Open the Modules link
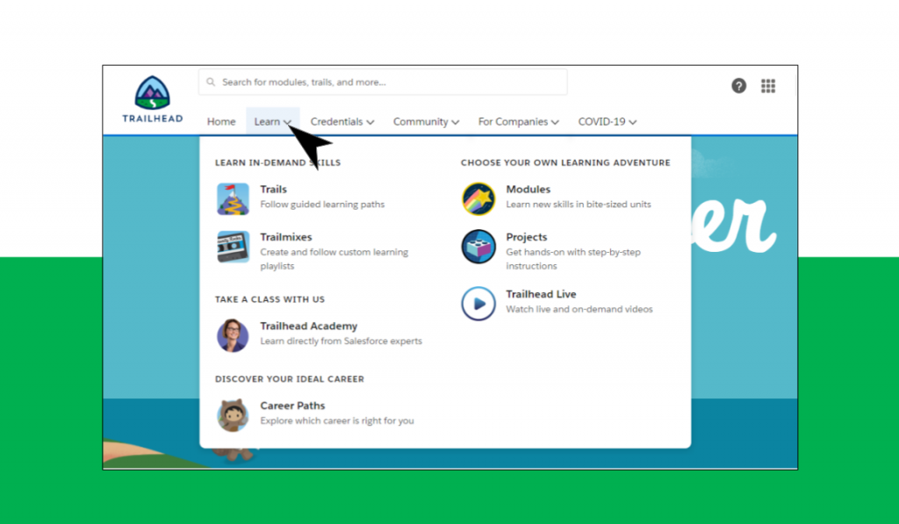The width and height of the screenshot is (899, 524). coord(528,190)
